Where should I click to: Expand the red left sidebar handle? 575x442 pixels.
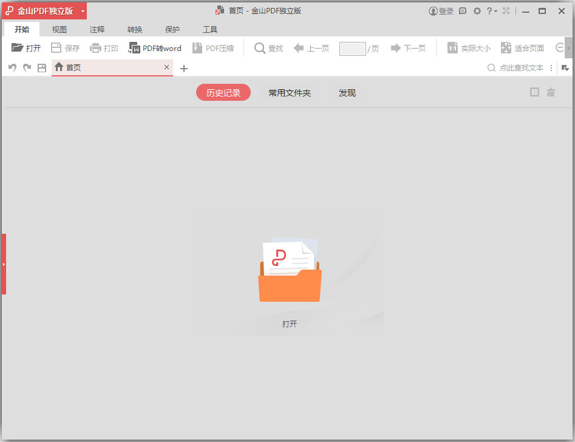[x=4, y=264]
